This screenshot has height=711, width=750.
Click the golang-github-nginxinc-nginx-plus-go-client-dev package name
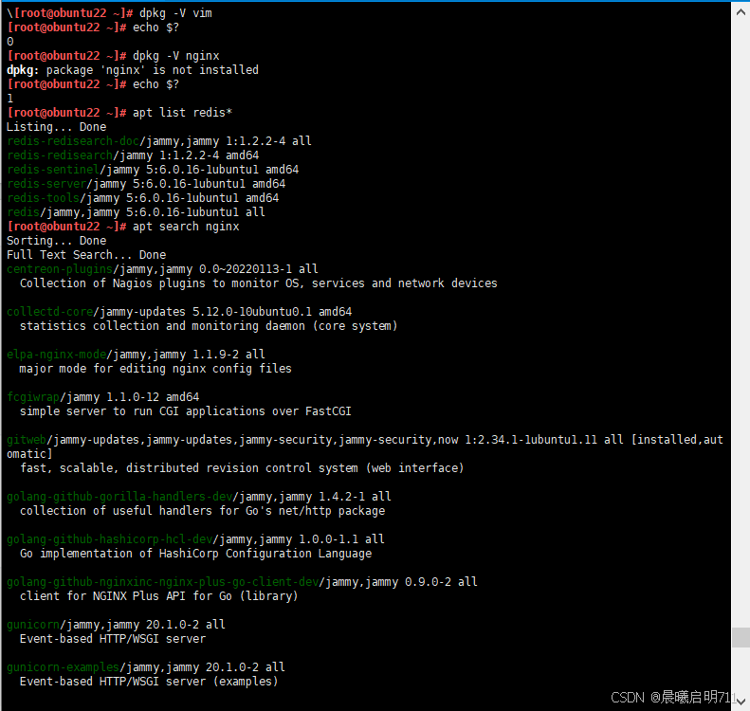pos(163,582)
